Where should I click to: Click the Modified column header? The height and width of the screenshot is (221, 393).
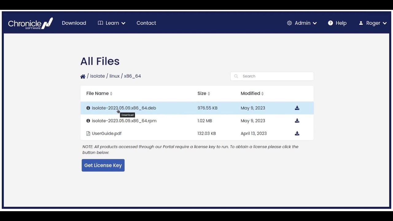pyautogui.click(x=250, y=93)
